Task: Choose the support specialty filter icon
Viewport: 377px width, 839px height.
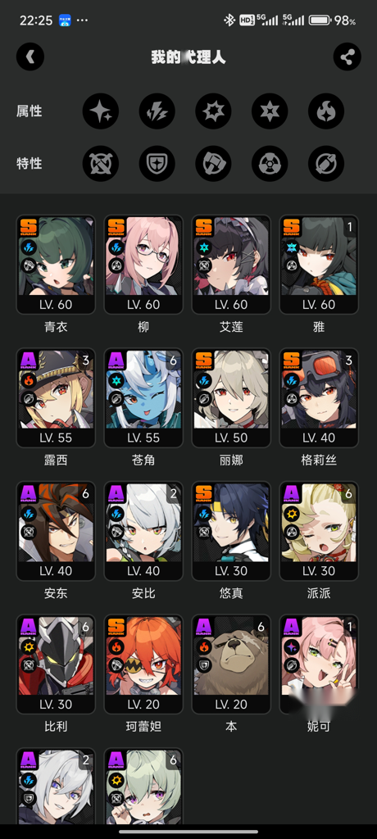Action: coord(326,163)
